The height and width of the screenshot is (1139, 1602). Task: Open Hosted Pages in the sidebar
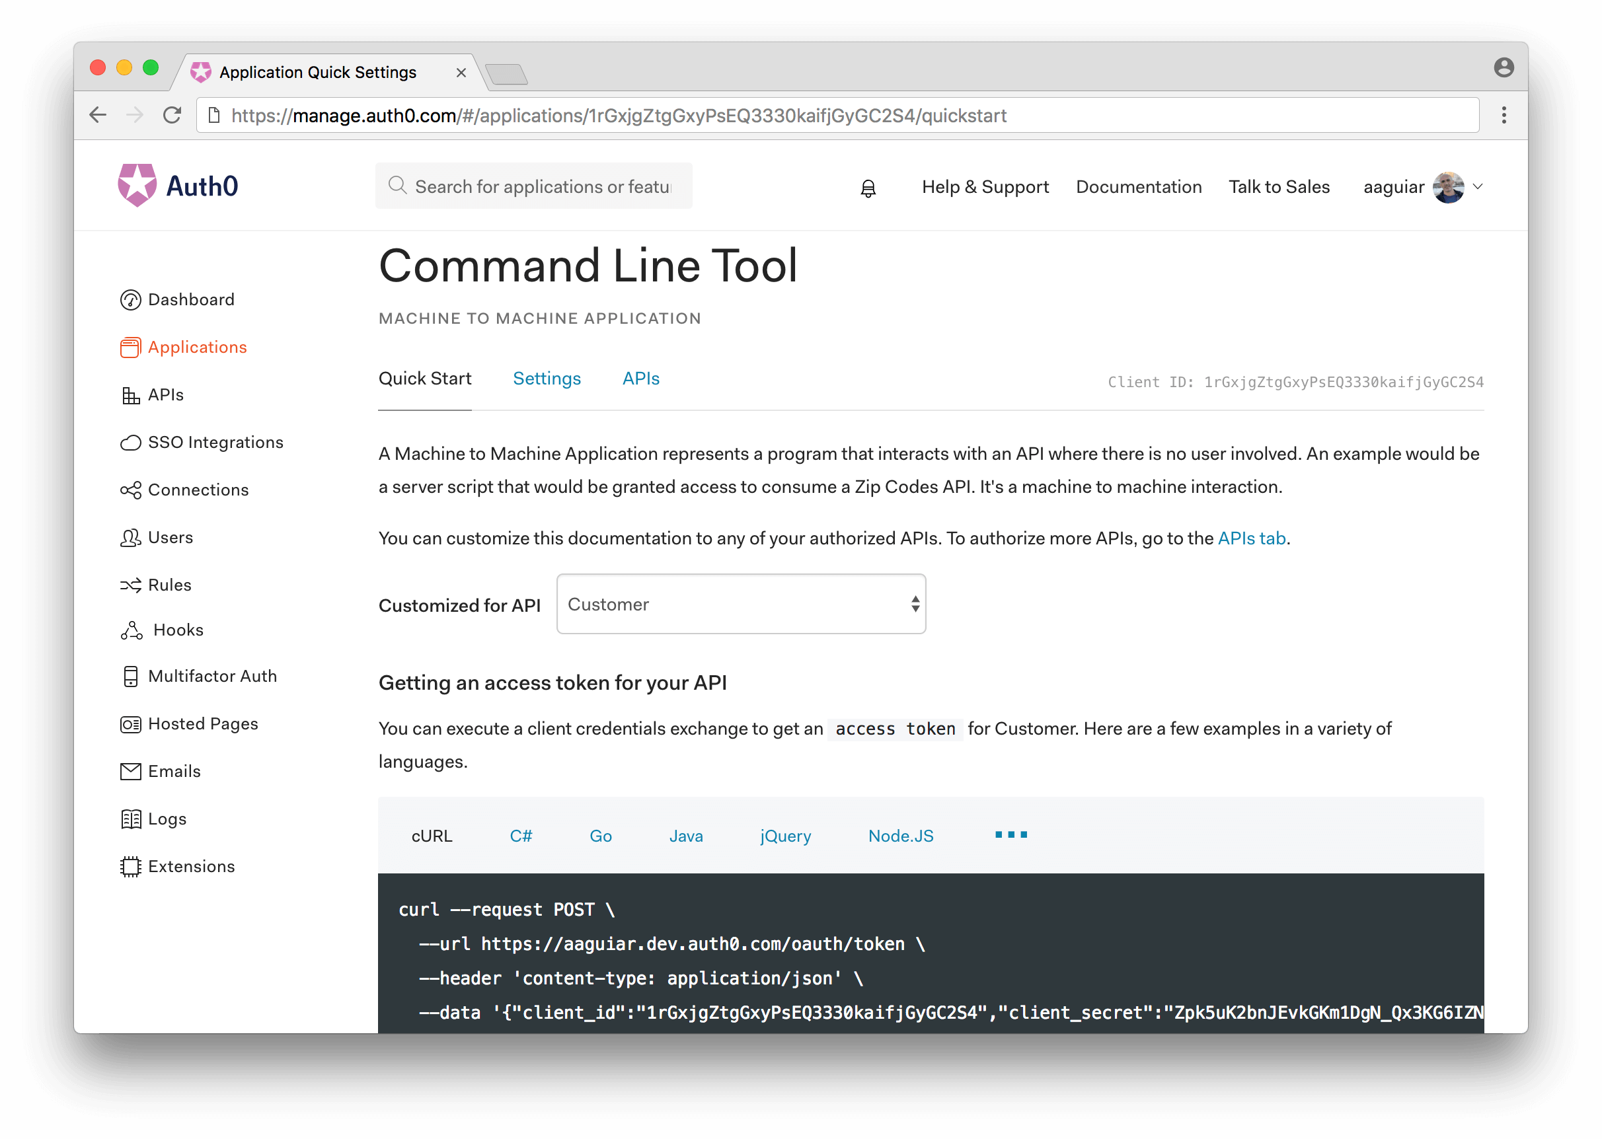(x=190, y=725)
